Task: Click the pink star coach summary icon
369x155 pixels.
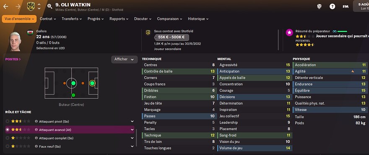Action: click(x=289, y=33)
